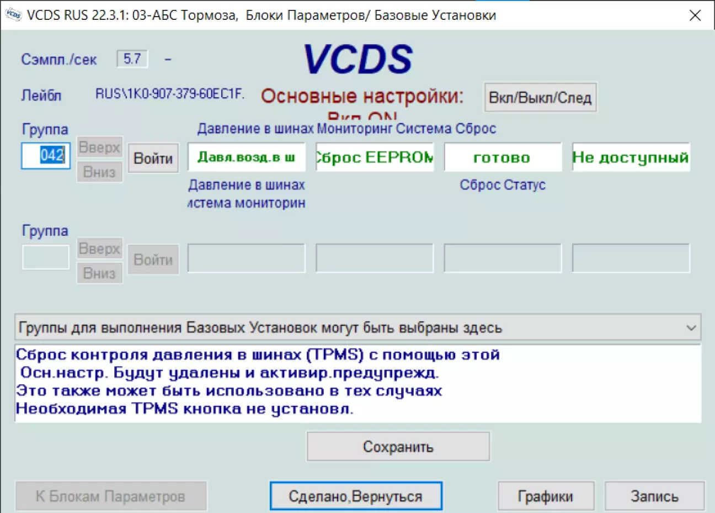Open Графики view
This screenshot has width=715, height=513.
[545, 496]
